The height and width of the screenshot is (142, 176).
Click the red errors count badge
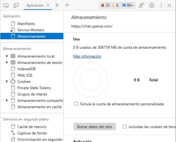[105, 5]
